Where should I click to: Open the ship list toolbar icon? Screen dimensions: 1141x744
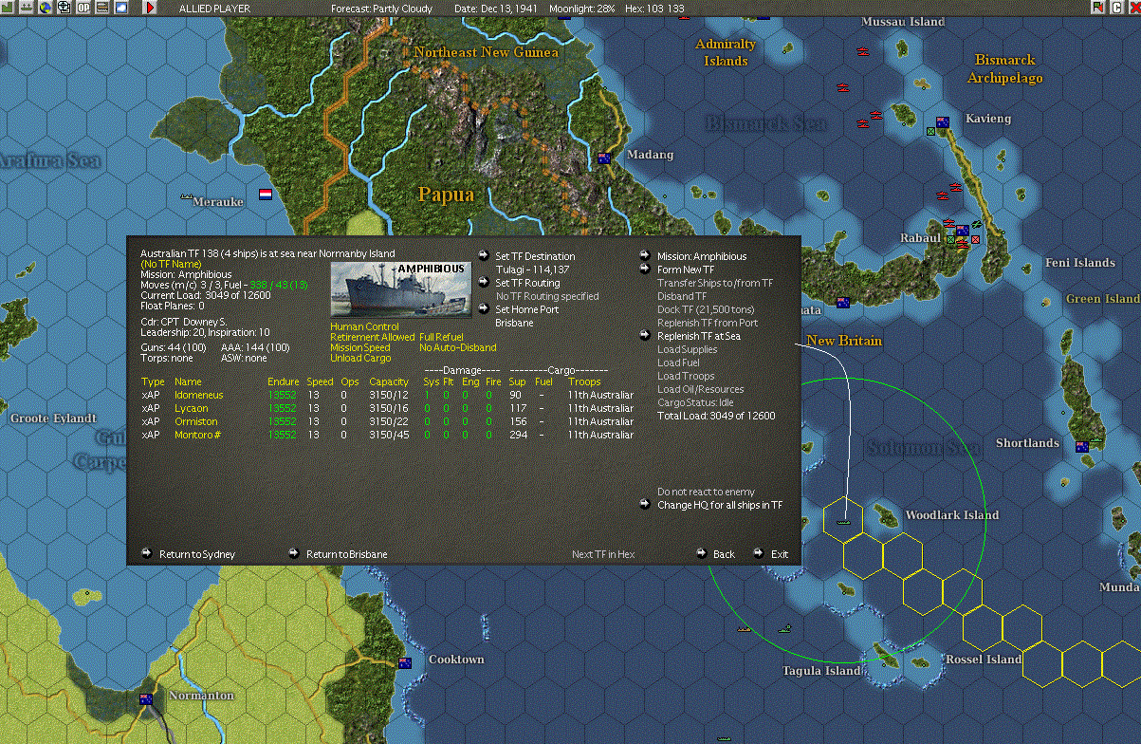[27, 8]
